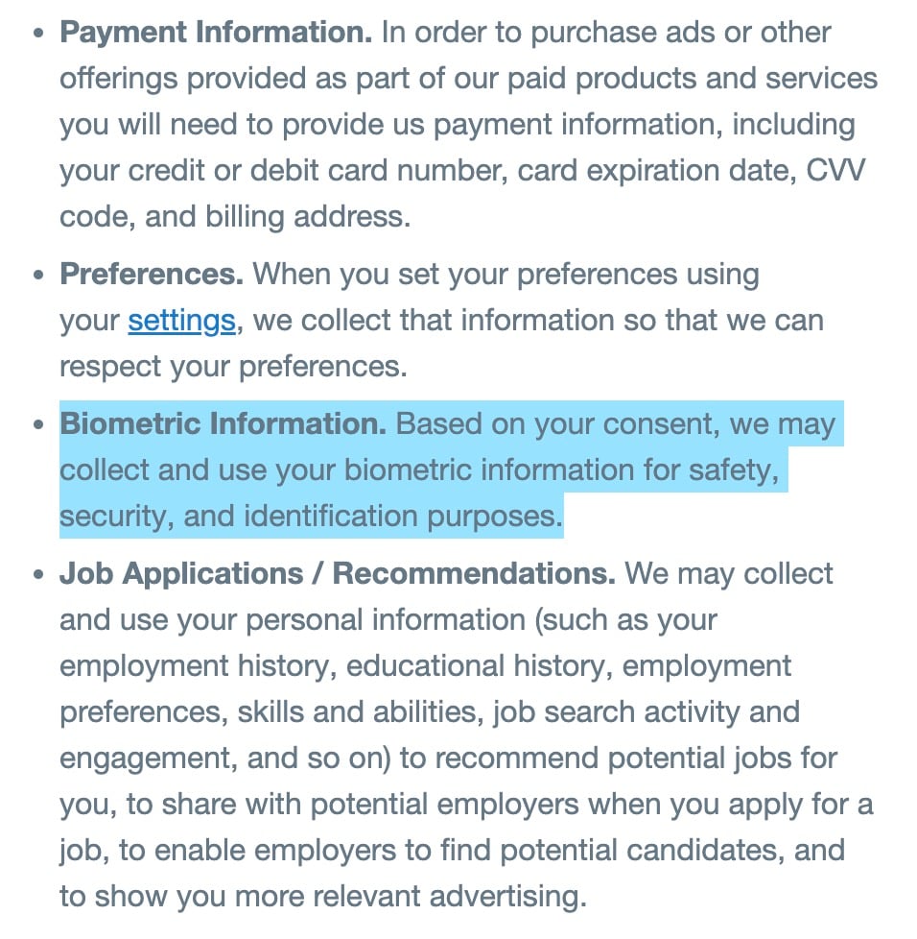
Task: Click 'skills and abilities' text
Action: (360, 712)
